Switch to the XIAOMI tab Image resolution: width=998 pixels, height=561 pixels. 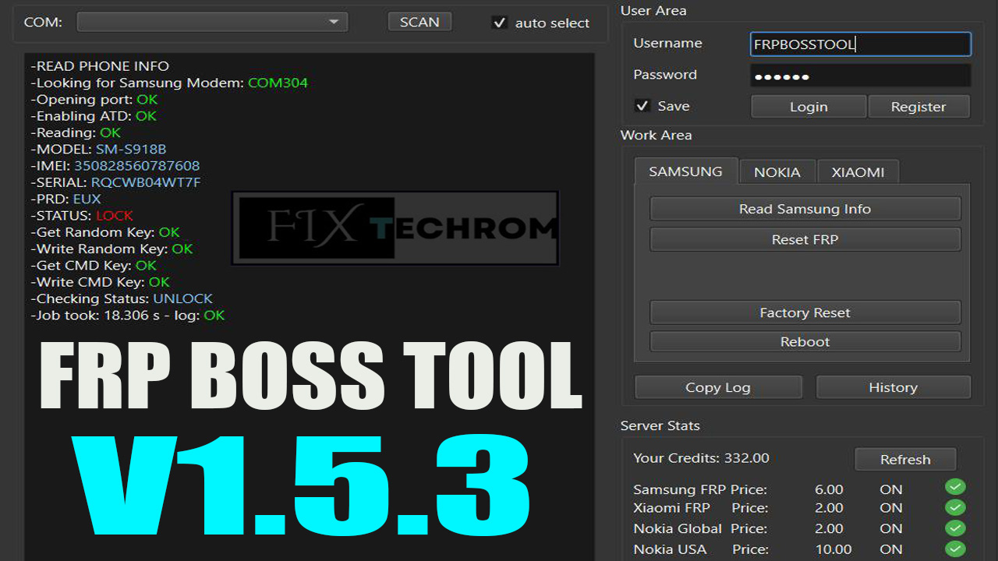pos(858,172)
